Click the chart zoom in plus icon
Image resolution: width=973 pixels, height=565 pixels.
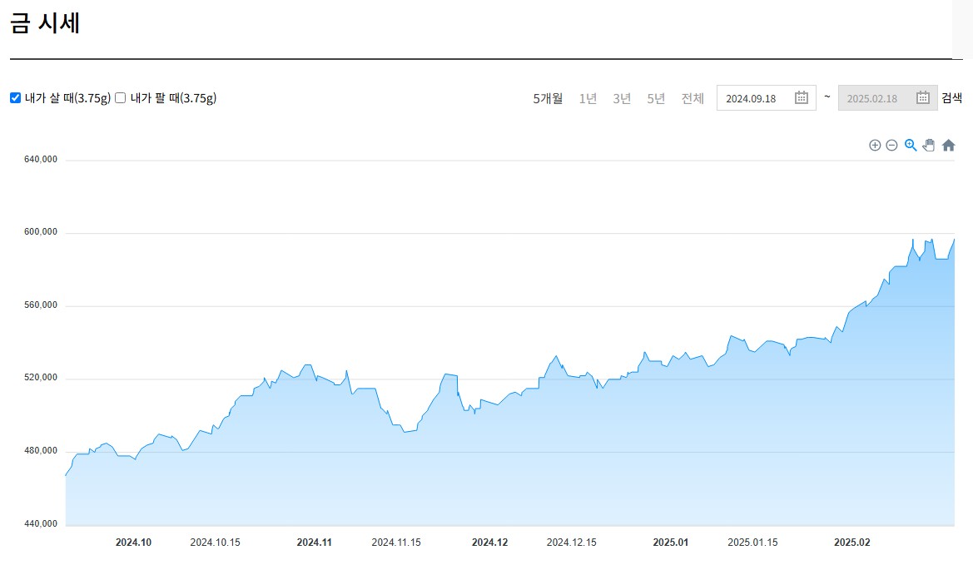875,145
